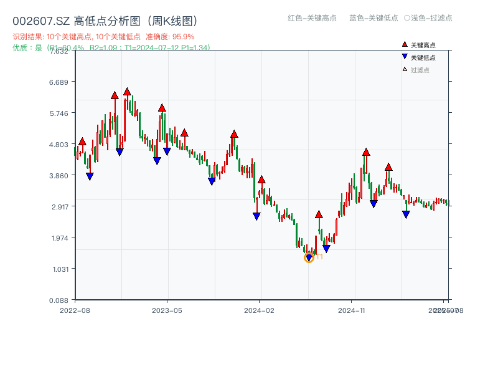Click the blue low-point triangle near the 2024 bottom
Screen dimensions: 498x374
[309, 256]
